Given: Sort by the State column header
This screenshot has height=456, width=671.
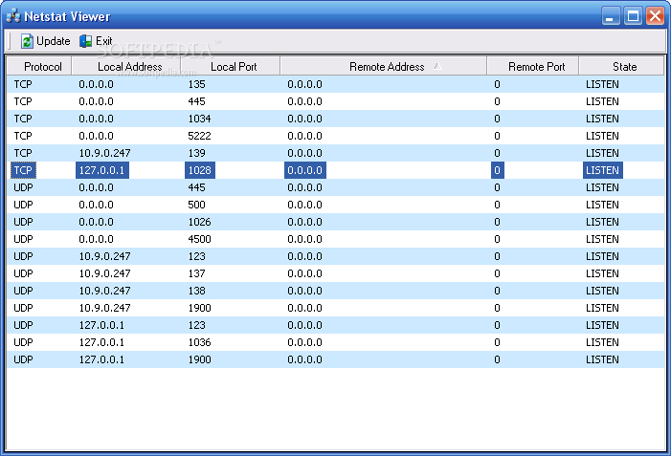Looking at the screenshot, I should point(622,67).
